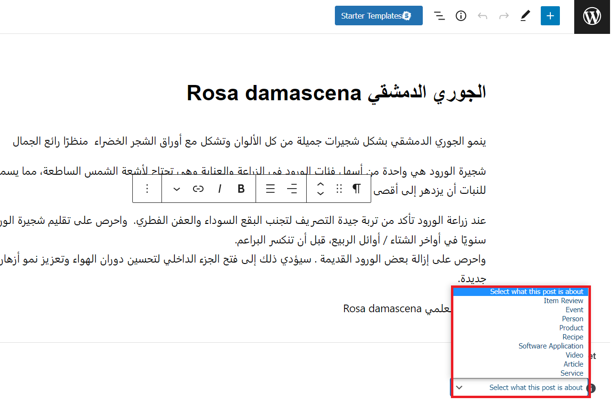Viewport: 611px width, 411px height.
Task: Click the post title 'Rosa damascena' heading
Action: point(336,93)
